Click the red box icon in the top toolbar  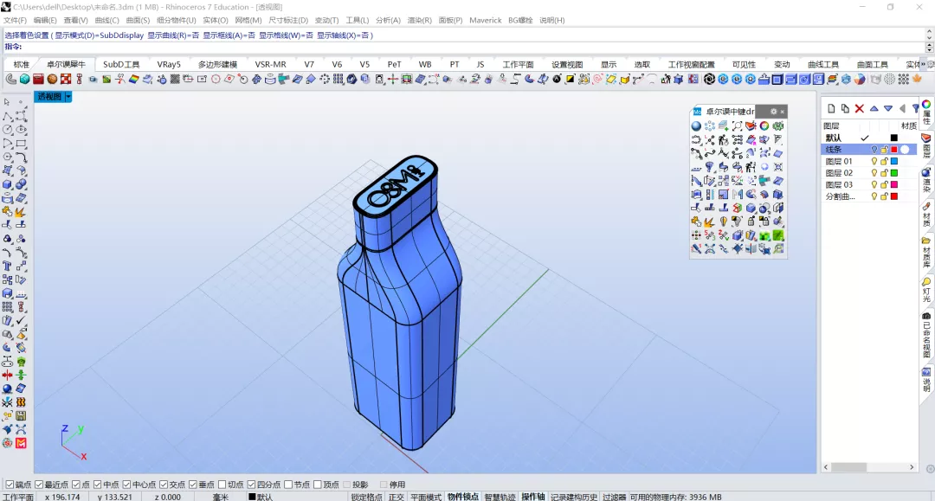38,79
